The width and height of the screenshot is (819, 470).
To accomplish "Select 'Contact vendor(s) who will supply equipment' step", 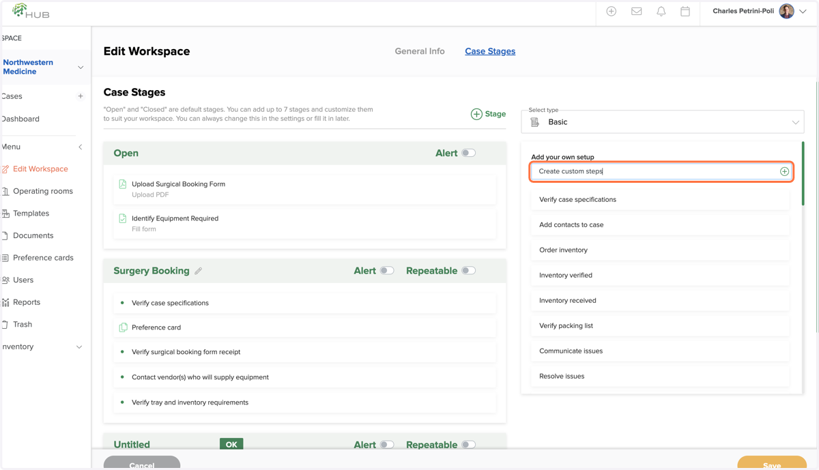I will click(304, 377).
